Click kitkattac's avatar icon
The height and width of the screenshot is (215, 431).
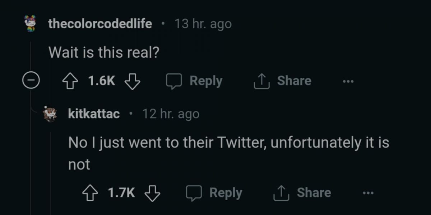(x=50, y=114)
